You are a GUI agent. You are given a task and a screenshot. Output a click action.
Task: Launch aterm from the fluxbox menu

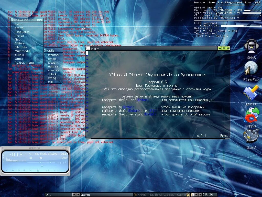pos(27,28)
